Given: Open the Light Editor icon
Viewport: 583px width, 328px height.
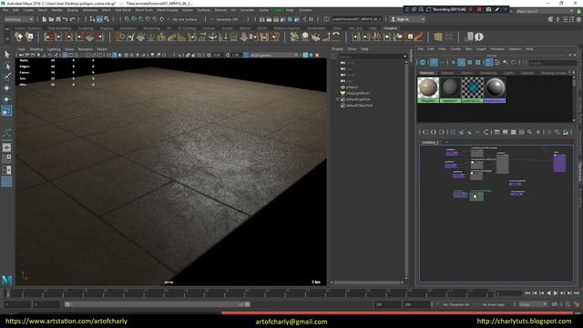Looking at the screenshot, I should click(x=304, y=19).
